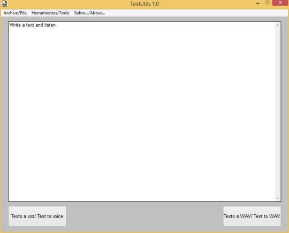Viewport: 289px width, 233px height.
Task: Minimize the TextUtils window
Action: click(258, 3)
